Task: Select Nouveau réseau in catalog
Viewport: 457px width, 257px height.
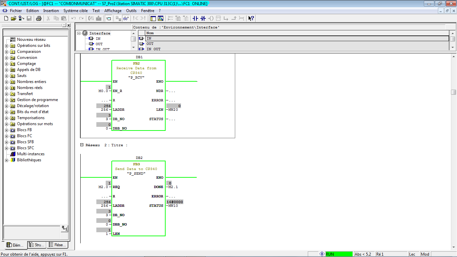Action: pyautogui.click(x=31, y=39)
